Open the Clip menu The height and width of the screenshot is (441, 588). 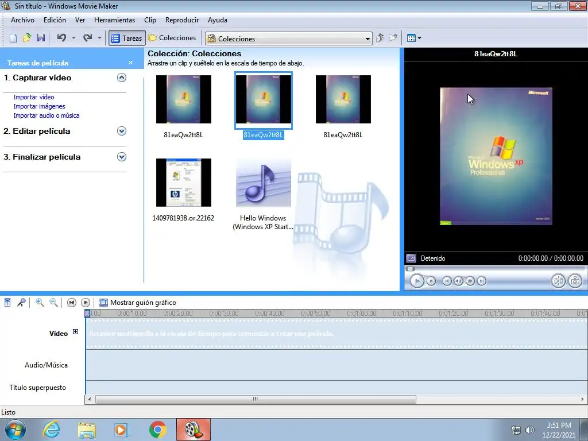click(x=150, y=20)
